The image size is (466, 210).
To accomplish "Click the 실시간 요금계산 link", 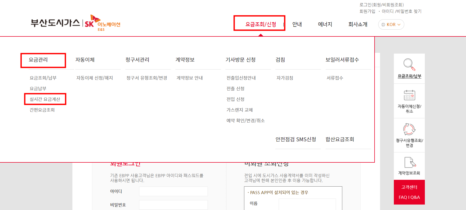I will [x=45, y=99].
